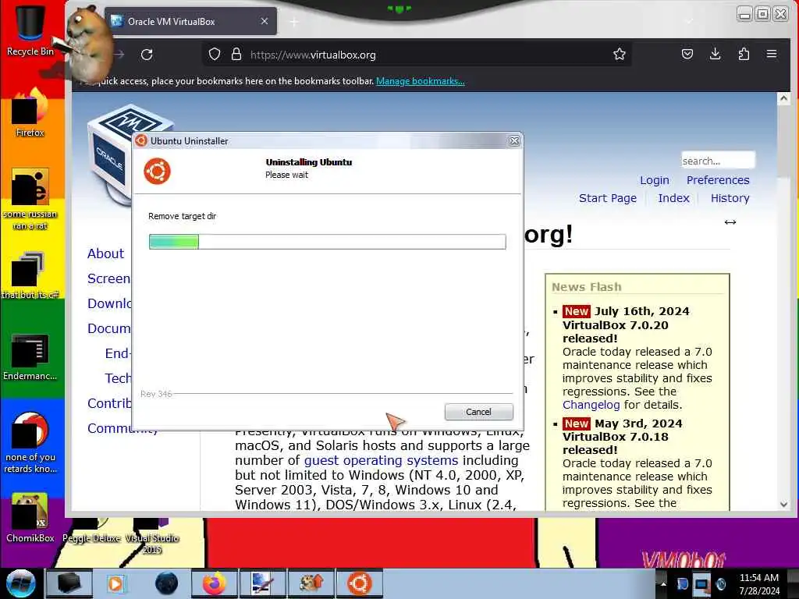Click the Ubuntu logo in the uninstaller header
Viewport: 799px width, 599px height.
tap(157, 171)
